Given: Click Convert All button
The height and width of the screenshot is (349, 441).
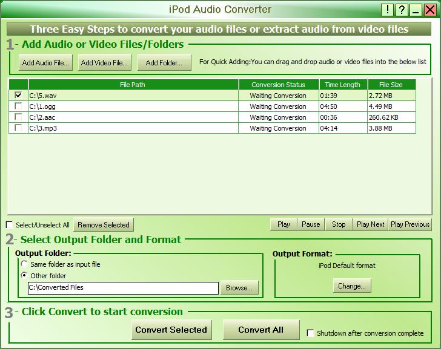Looking at the screenshot, I should point(261,330).
